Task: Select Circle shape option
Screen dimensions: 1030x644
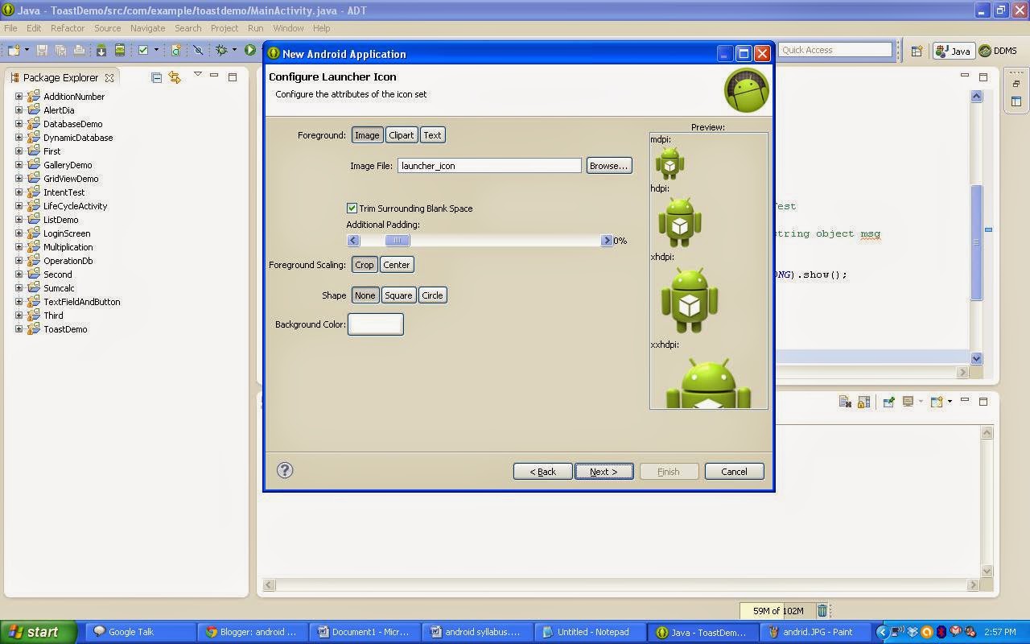Action: pos(433,295)
